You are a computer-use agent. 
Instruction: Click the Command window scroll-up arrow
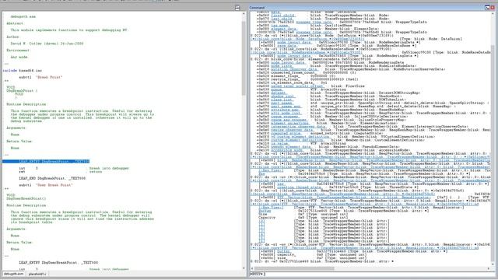(493, 13)
